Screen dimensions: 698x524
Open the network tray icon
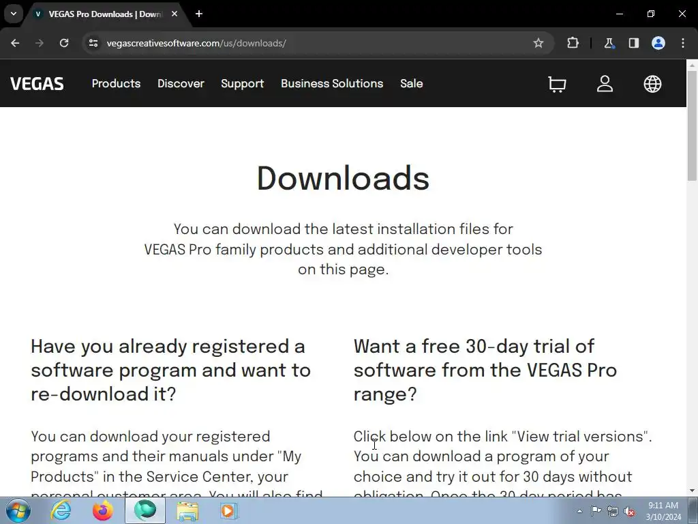click(x=613, y=511)
